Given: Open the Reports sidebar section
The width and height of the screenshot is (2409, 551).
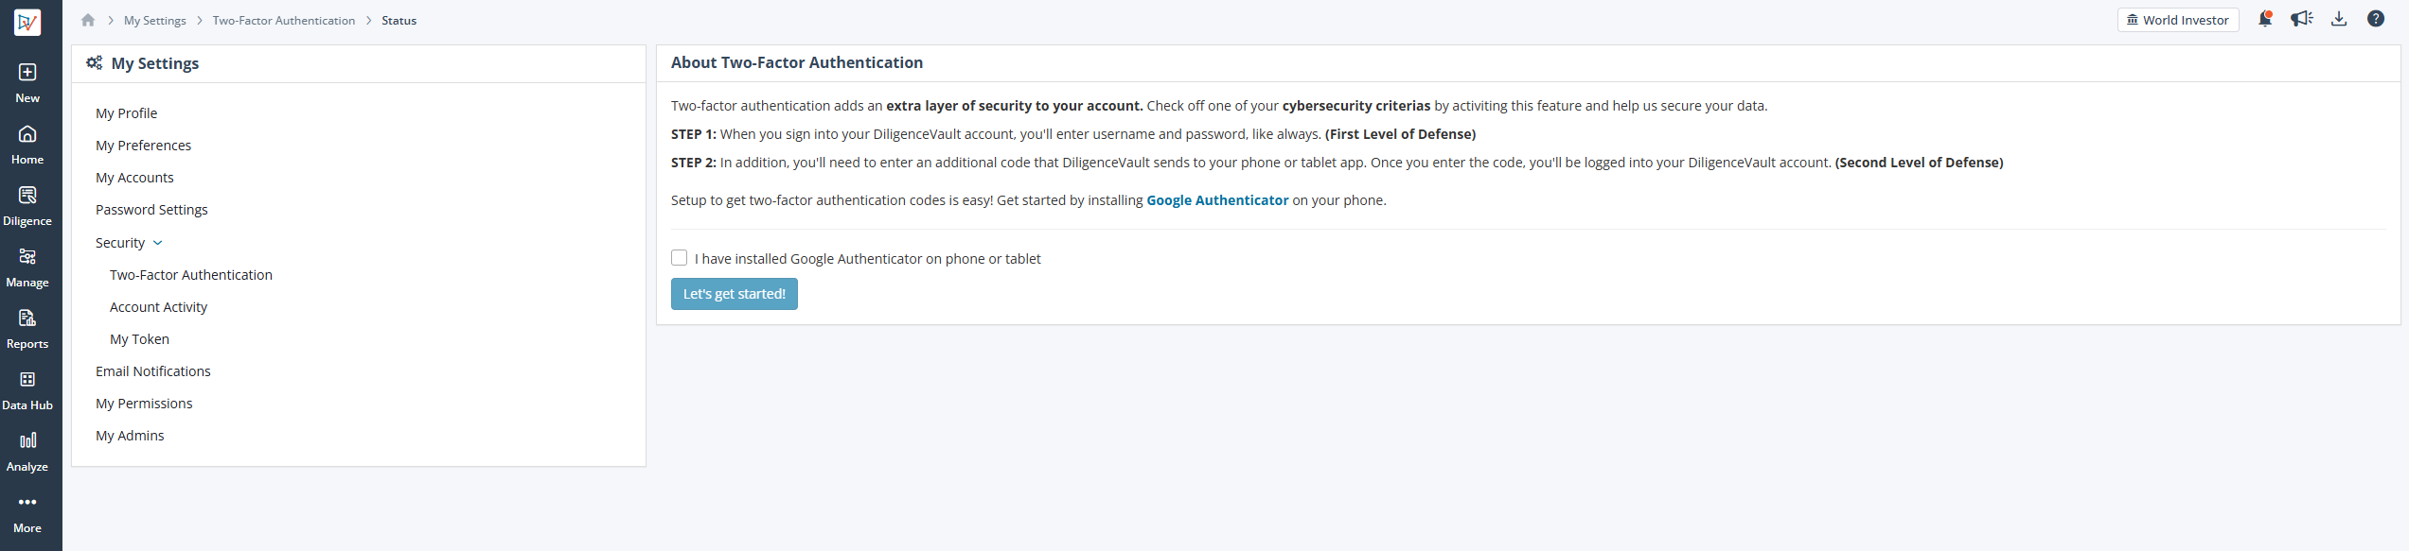Looking at the screenshot, I should [27, 329].
